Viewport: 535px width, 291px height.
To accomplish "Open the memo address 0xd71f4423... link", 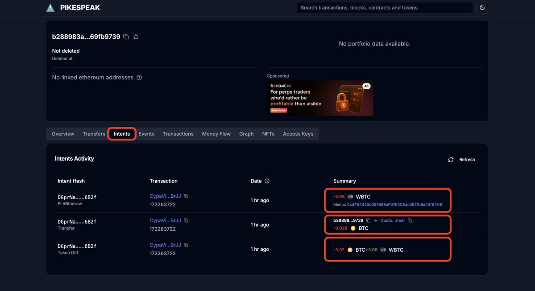I will point(394,205).
